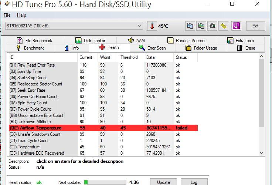
Task: Click the green 'ok' health status
Action: 39,182
